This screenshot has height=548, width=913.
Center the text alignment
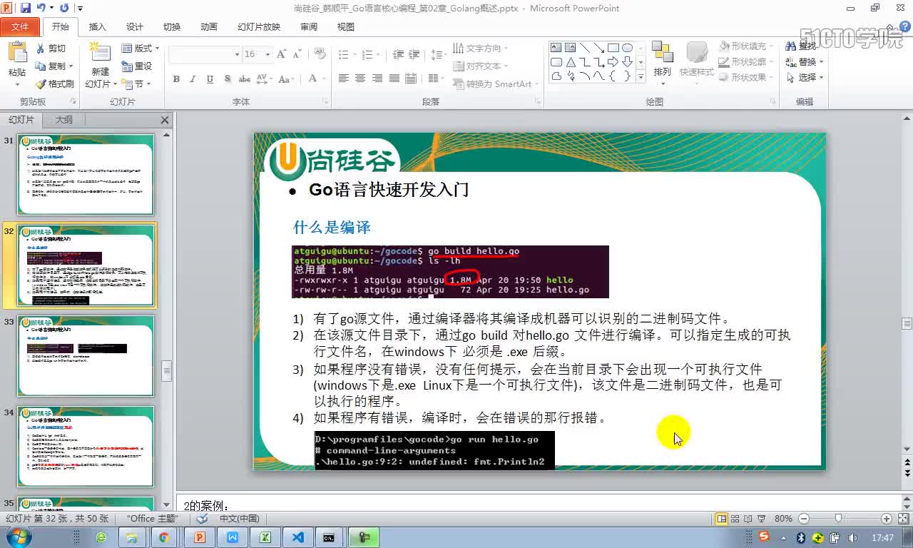tap(360, 78)
